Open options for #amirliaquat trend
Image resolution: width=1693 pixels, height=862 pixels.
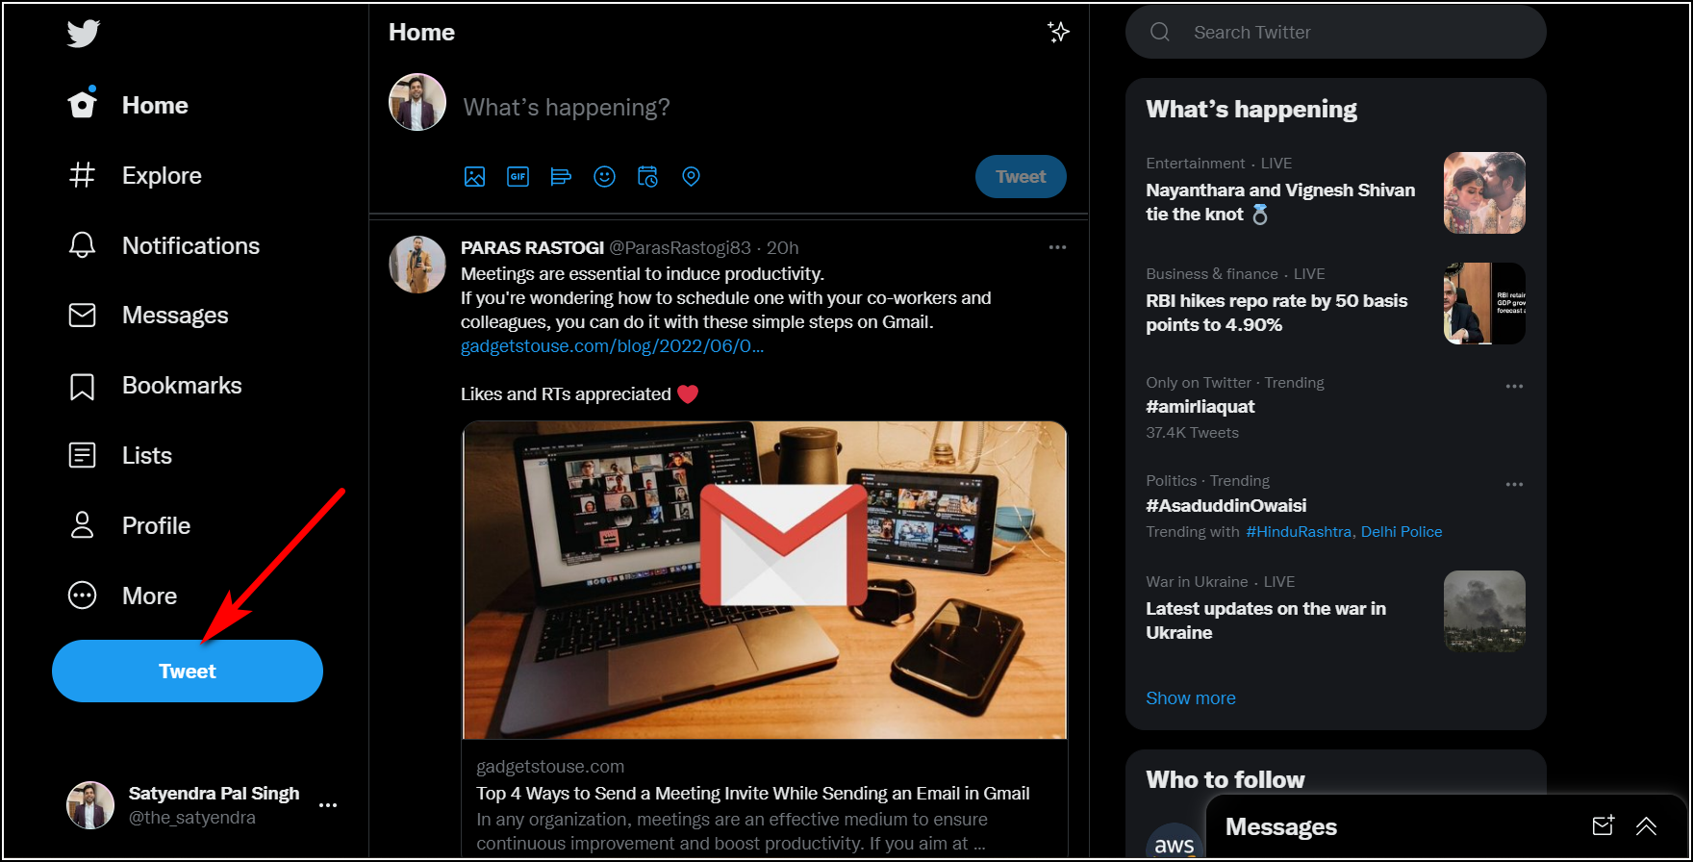pyautogui.click(x=1514, y=386)
